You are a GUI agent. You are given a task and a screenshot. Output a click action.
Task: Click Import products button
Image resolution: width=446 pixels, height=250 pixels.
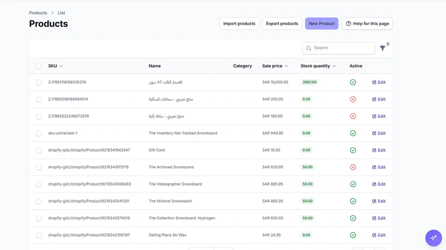(x=239, y=23)
